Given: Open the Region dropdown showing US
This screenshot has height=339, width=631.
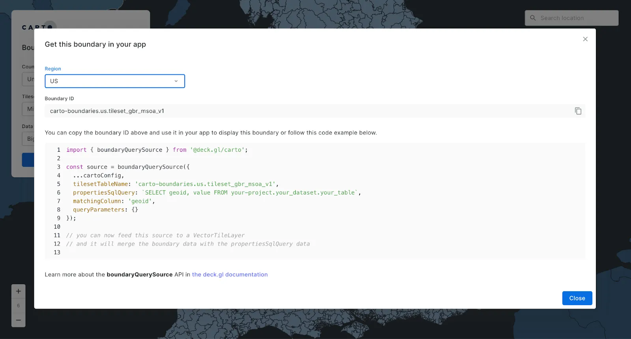Looking at the screenshot, I should (x=115, y=81).
